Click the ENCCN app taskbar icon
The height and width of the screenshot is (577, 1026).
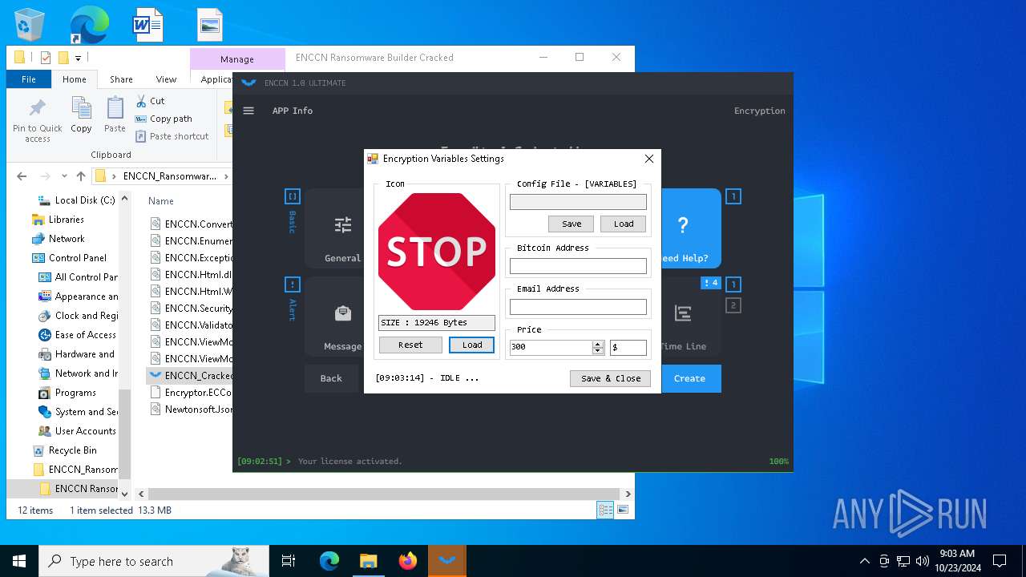446,561
